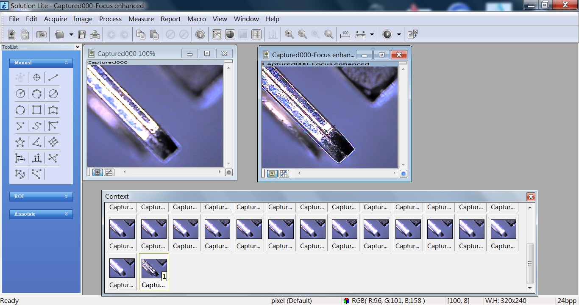Pick the star-shaped tool in Manual panel

tap(20, 142)
